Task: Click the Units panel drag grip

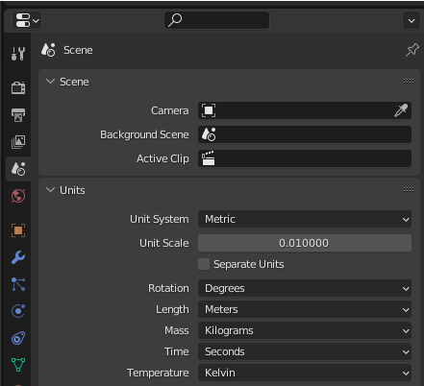Action: 409,190
